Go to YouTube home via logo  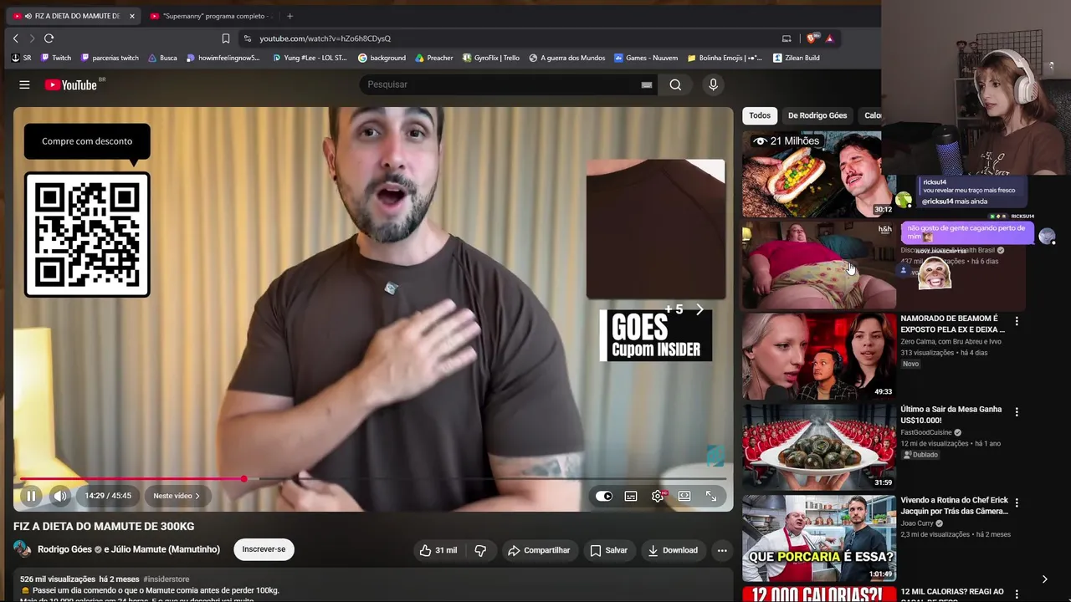click(71, 84)
